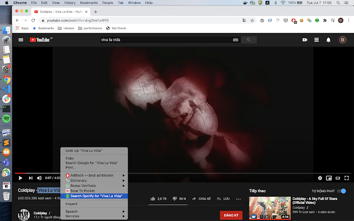Open the Rat Check bookmark
Screen dimensions: 354x221
(x=116, y=28)
